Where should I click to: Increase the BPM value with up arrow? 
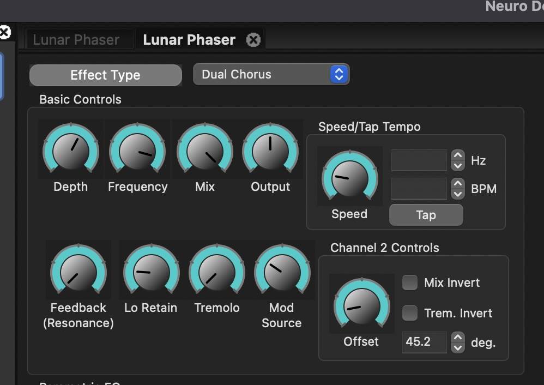(458, 183)
